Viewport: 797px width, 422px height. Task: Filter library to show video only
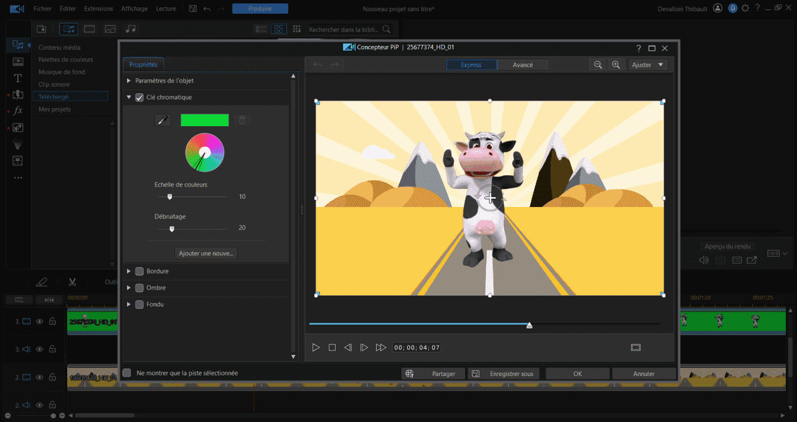pyautogui.click(x=90, y=29)
